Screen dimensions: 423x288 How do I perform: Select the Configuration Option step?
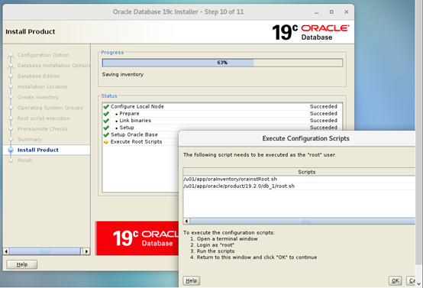(44, 55)
